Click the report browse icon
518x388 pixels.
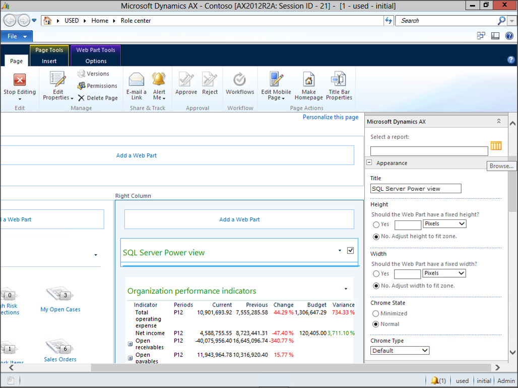496,146
